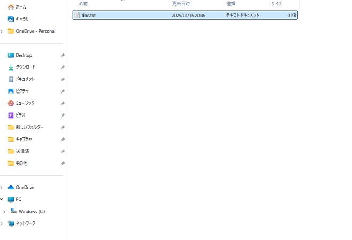Viewport: 352px width, 240px height.
Task: Go to the Desktop quick access label
Action: click(x=24, y=55)
